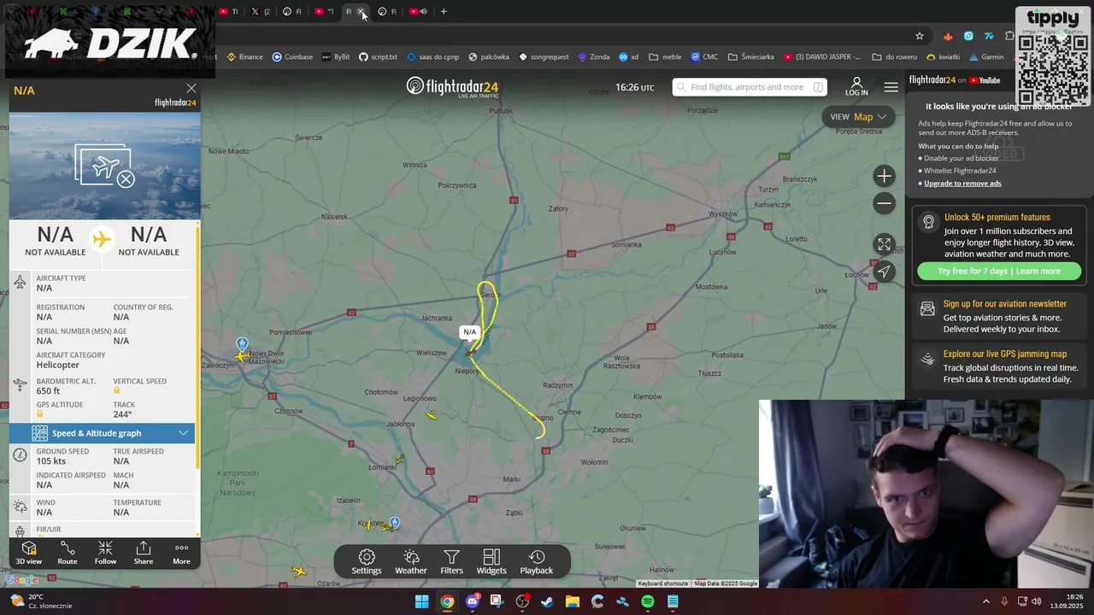Open Discord from the taskbar

473,601
